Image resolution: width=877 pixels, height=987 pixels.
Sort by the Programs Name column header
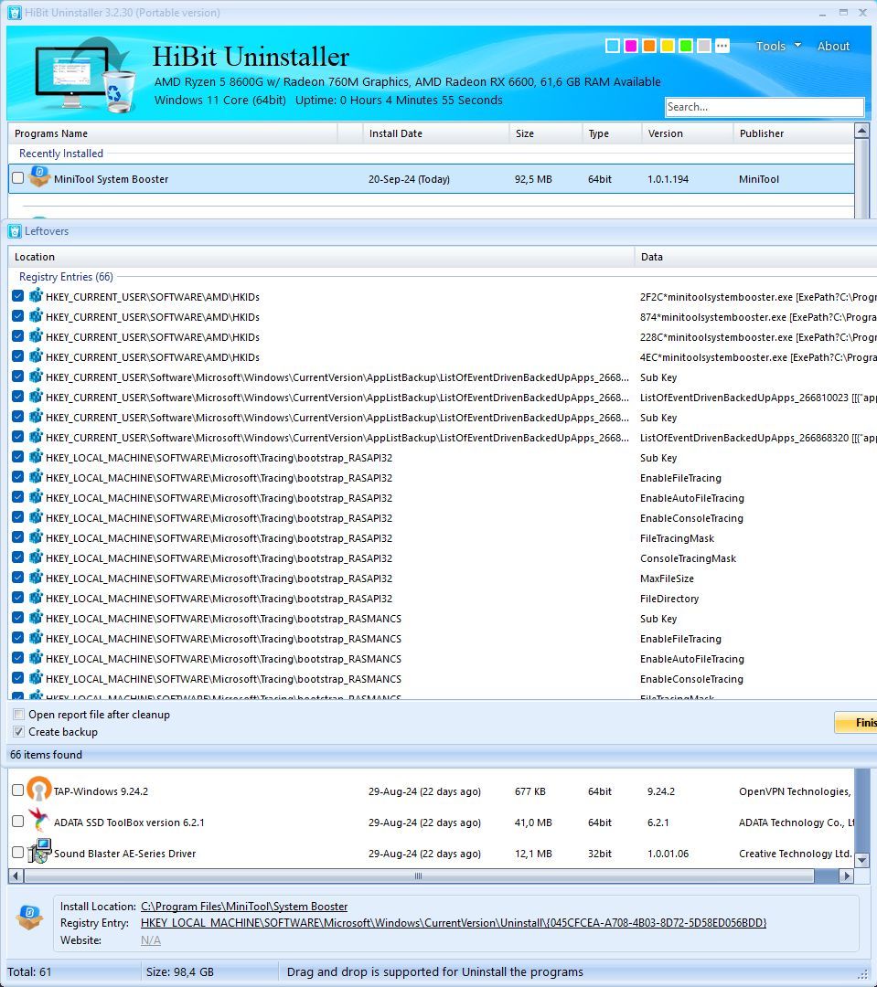coord(173,133)
